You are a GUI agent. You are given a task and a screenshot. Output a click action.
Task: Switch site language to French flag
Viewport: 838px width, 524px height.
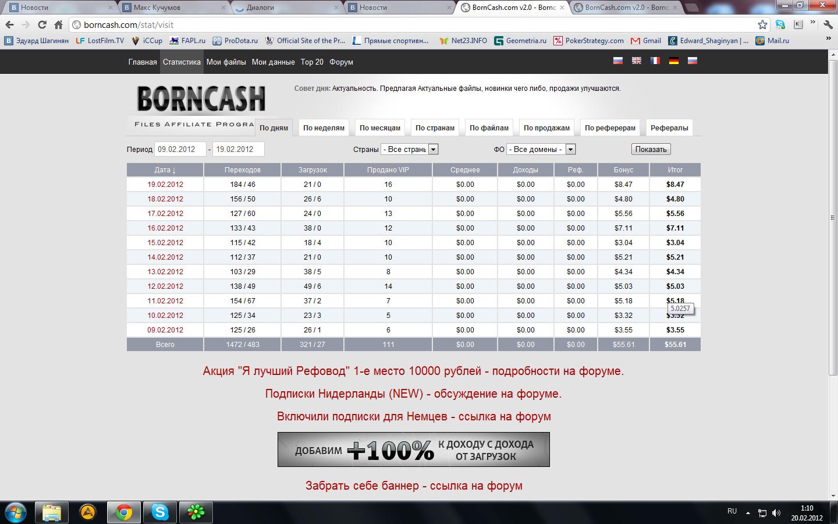(x=655, y=61)
